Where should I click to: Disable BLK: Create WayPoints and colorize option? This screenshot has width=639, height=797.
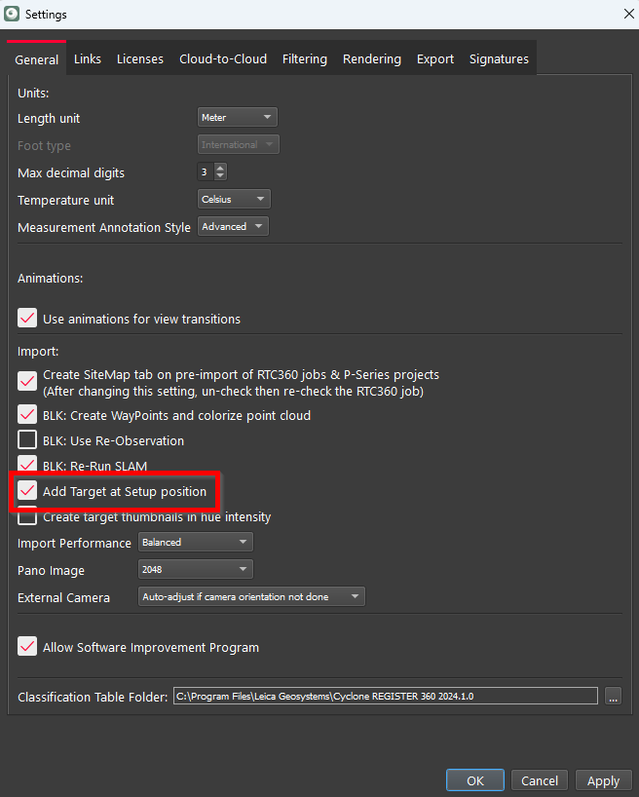[27, 415]
